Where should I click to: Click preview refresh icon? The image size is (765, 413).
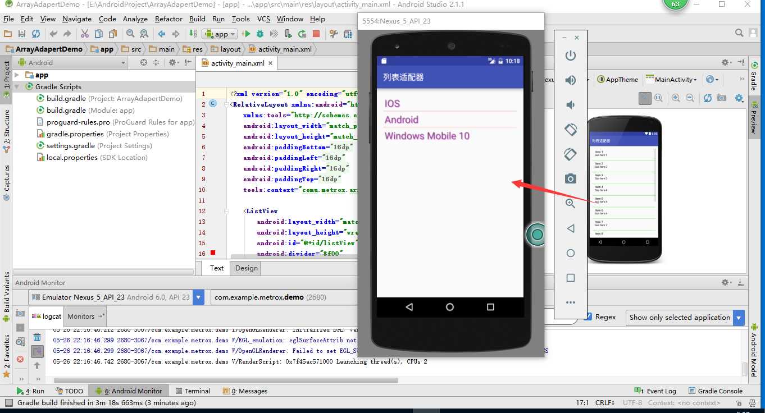tap(707, 98)
